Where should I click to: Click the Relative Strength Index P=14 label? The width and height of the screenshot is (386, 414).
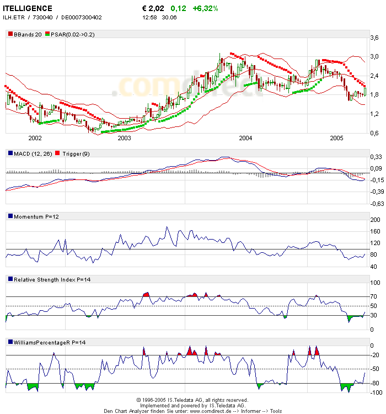(x=52, y=280)
